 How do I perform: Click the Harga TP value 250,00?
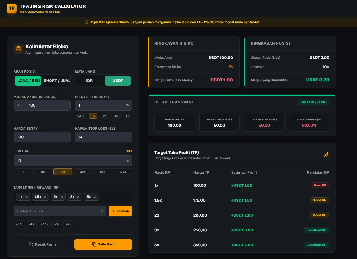pos(200,230)
